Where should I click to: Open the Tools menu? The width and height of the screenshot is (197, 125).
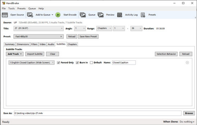(x=12, y=8)
